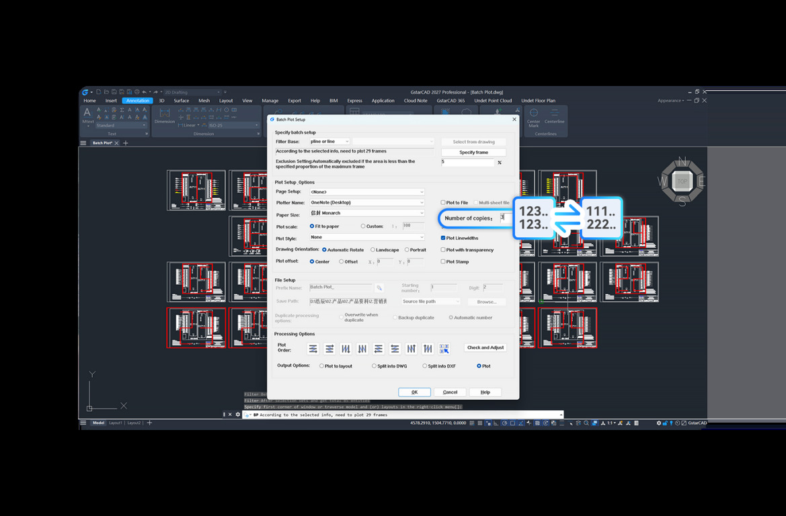Expand the Paper Size dropdown
The height and width of the screenshot is (516, 786).
tap(367, 213)
